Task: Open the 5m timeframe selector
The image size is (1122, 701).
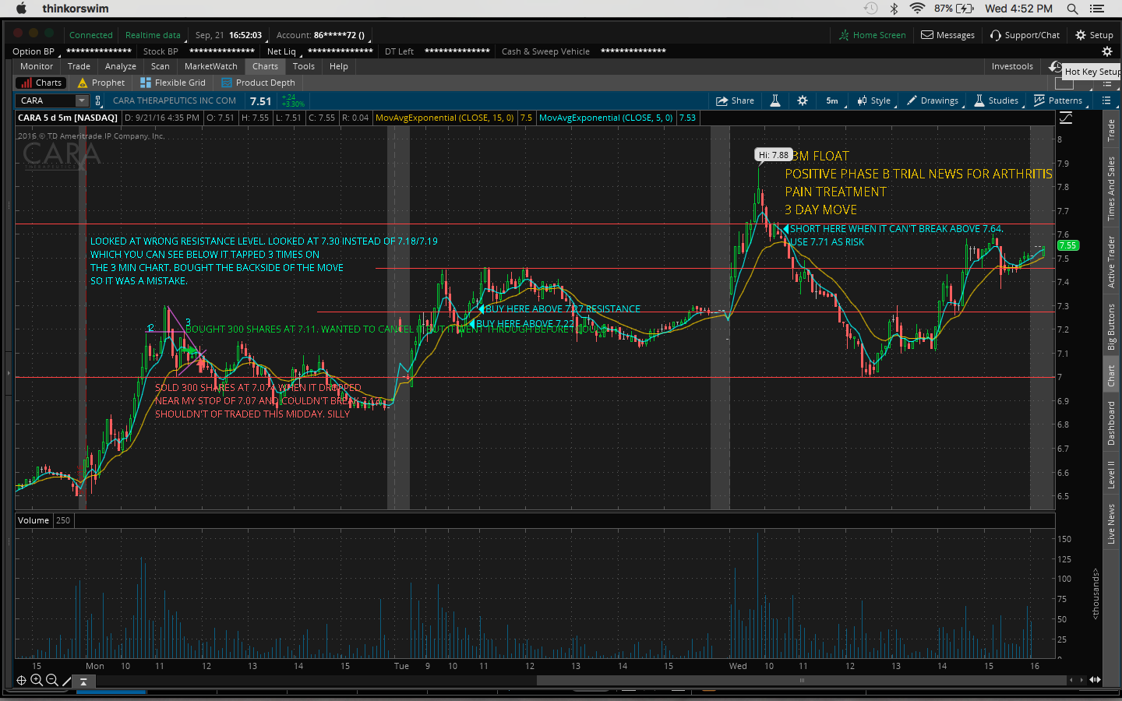Action: pos(832,100)
